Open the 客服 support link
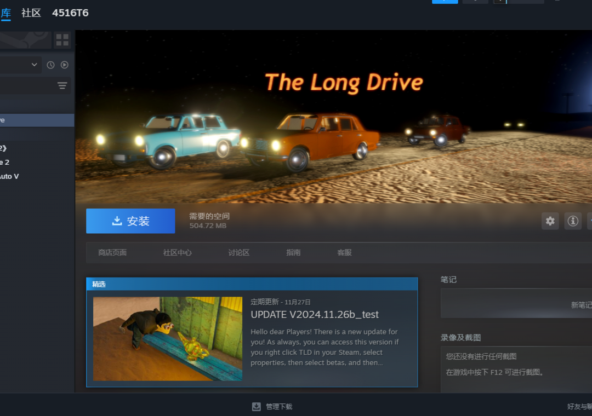The height and width of the screenshot is (416, 592). pyautogui.click(x=344, y=252)
